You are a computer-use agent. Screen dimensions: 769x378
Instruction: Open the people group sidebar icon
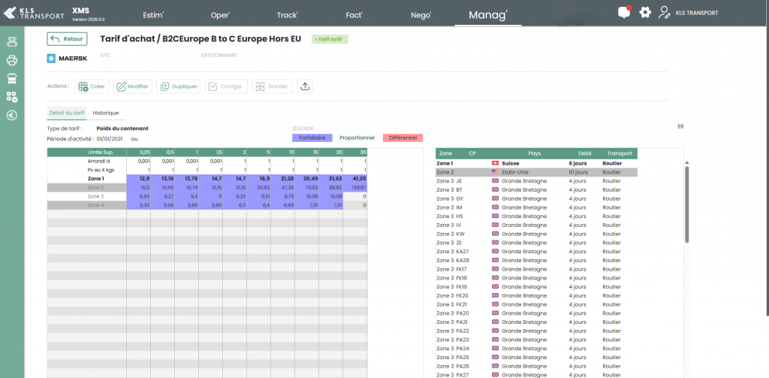(12, 42)
